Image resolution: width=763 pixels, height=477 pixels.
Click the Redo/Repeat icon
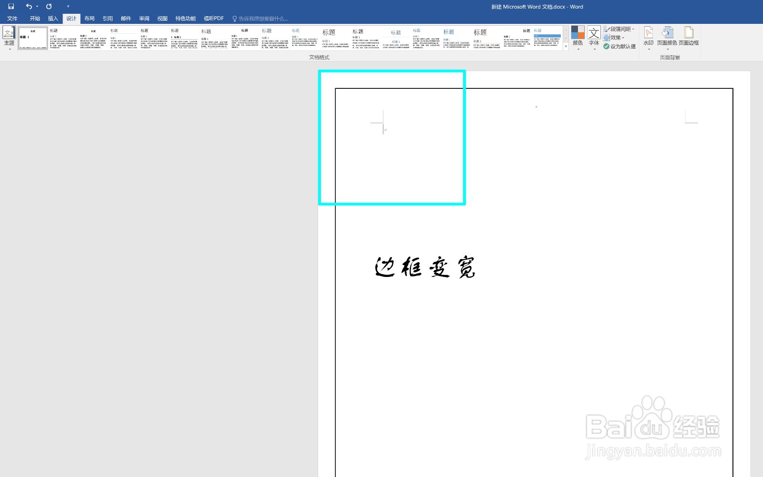point(49,7)
